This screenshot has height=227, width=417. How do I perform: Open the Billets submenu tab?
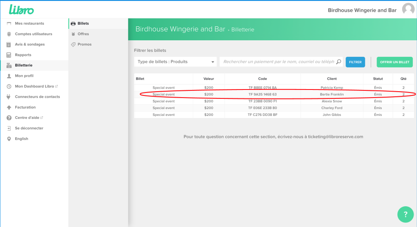[83, 23]
